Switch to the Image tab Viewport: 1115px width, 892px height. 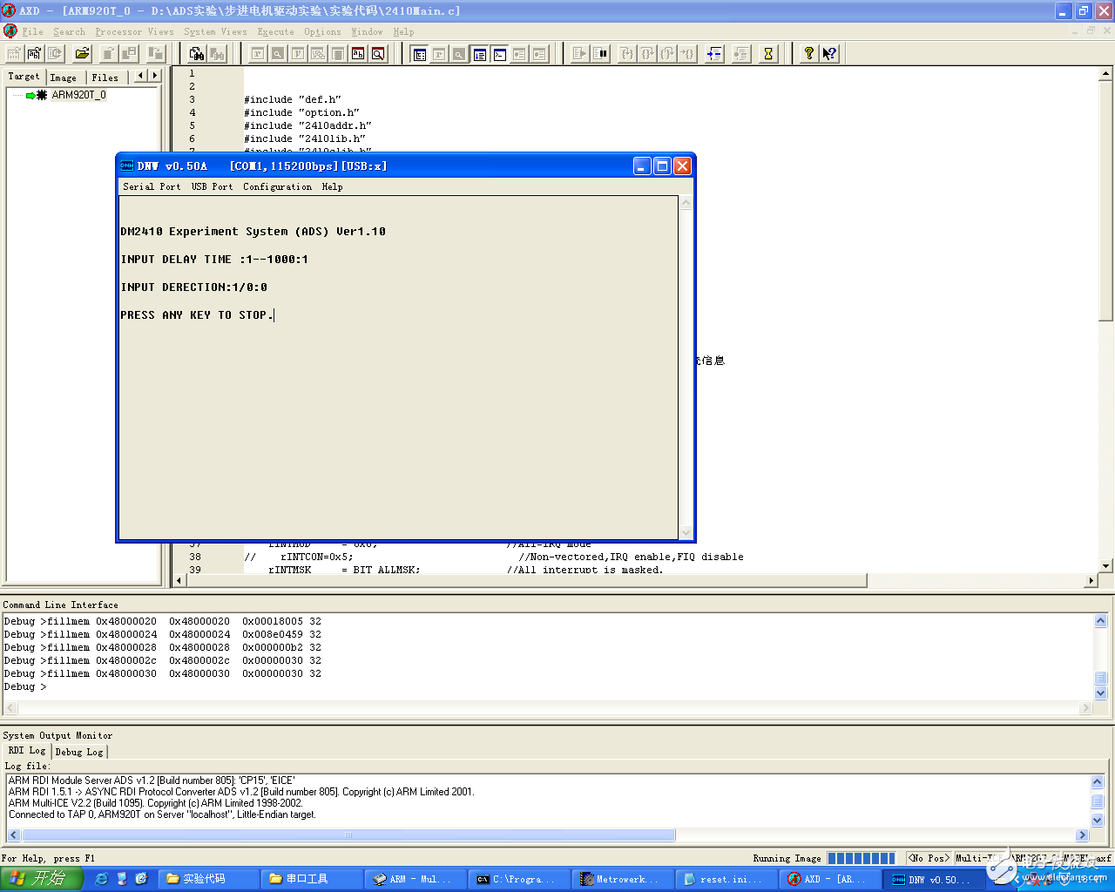coord(63,78)
